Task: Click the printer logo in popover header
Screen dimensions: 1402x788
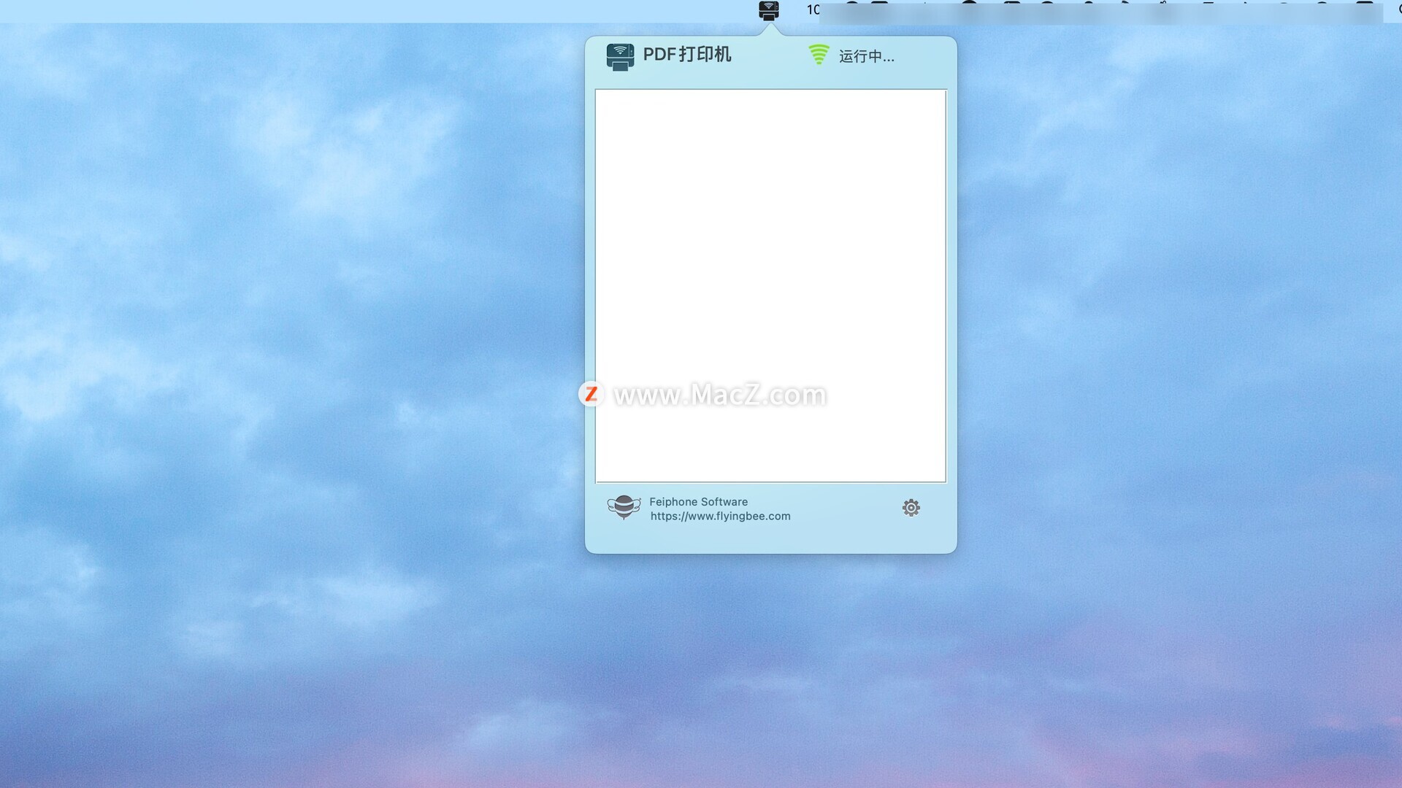Action: click(x=620, y=56)
